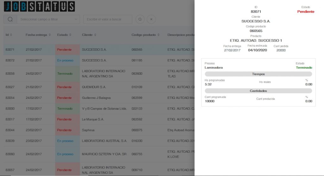Click the Cantidades section bar
The image size is (324, 176).
tap(258, 91)
